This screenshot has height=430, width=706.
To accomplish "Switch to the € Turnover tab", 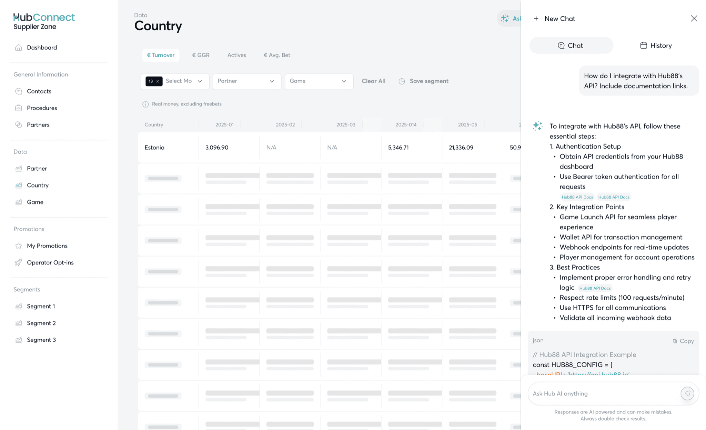I will (x=161, y=55).
